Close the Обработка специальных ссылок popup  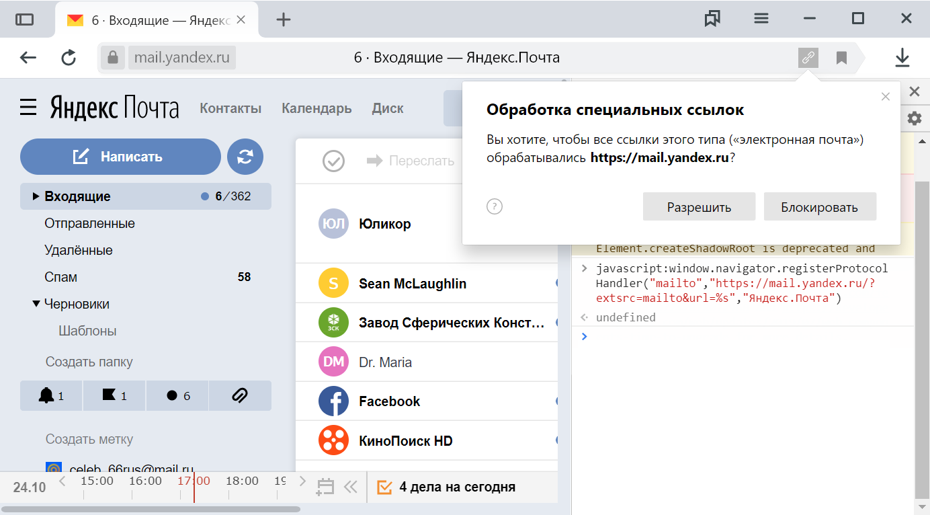(886, 97)
